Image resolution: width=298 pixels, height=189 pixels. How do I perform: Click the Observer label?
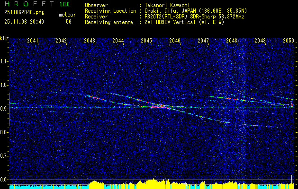coord(96,5)
